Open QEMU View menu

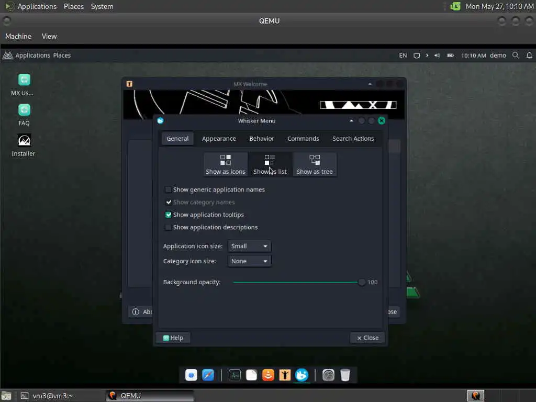[x=49, y=36]
